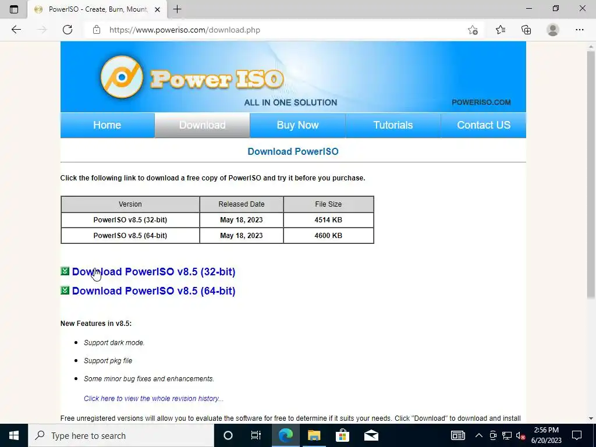View site info lock icon
596x447 pixels.
pyautogui.click(x=97, y=30)
